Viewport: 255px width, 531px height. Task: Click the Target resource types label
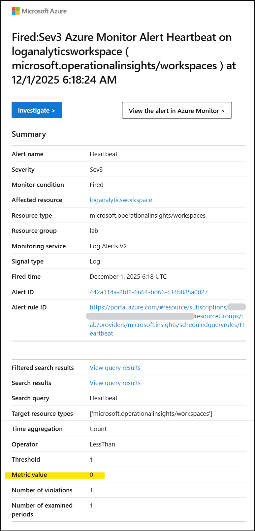tap(42, 414)
